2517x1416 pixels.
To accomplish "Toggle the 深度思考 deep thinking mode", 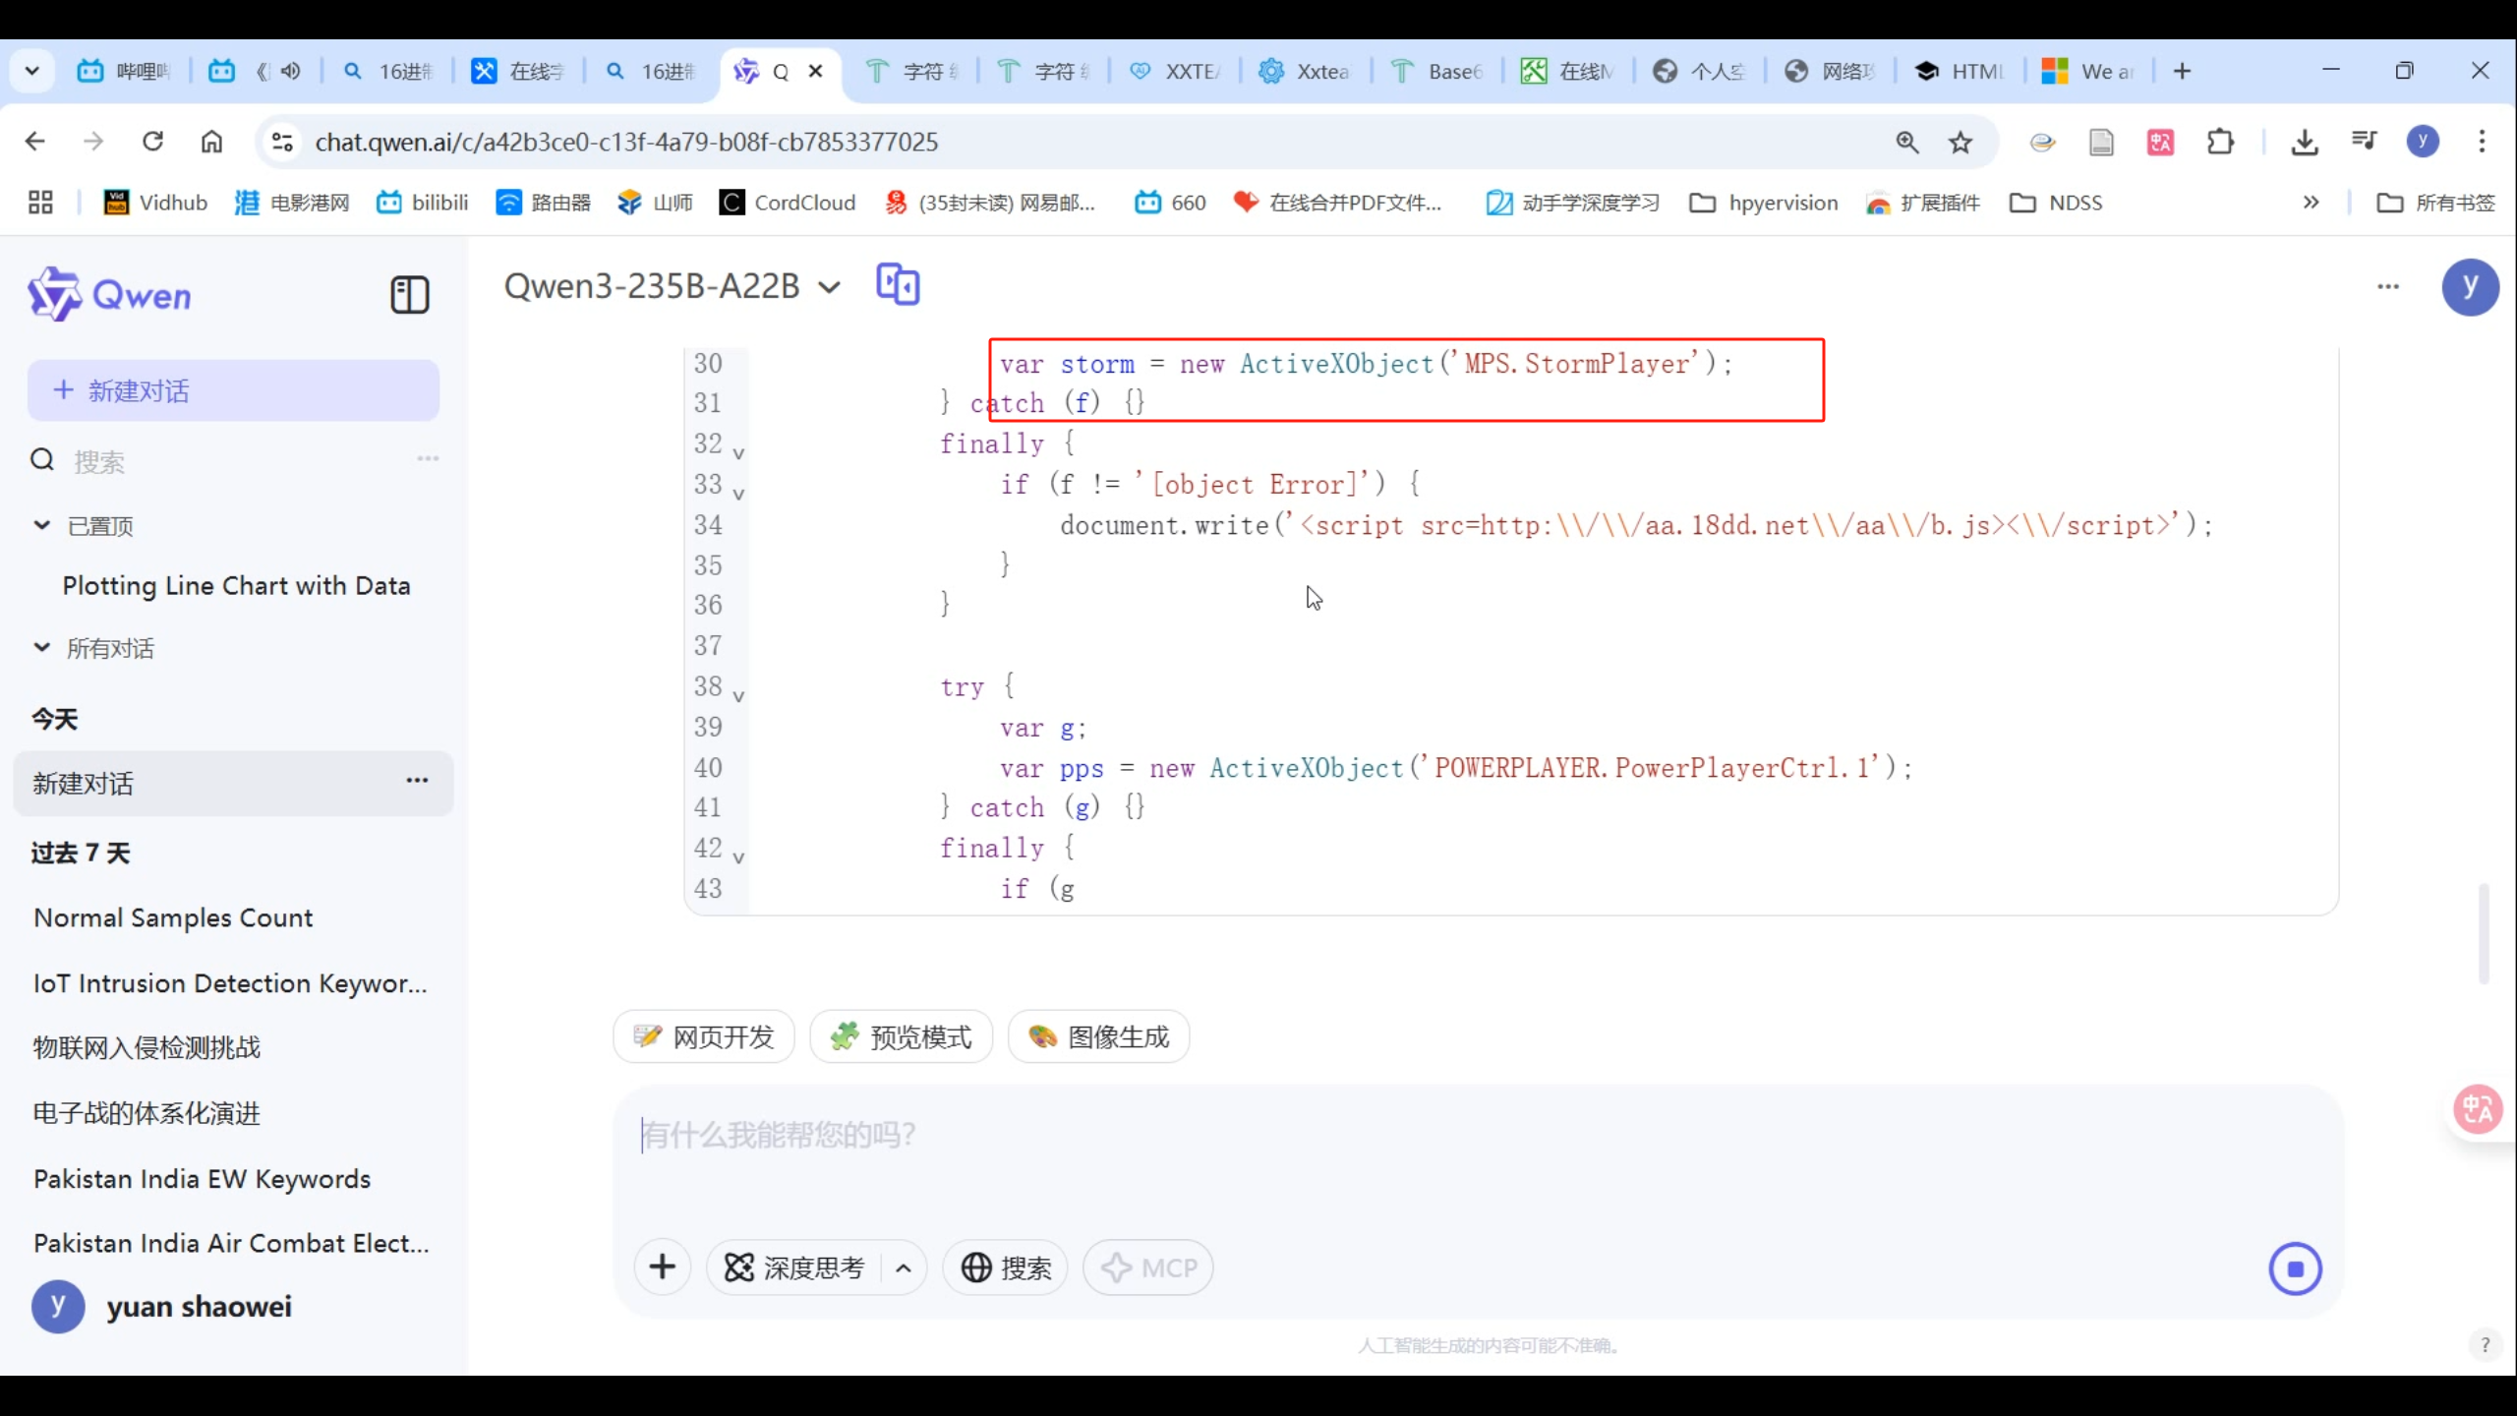I will pos(794,1268).
